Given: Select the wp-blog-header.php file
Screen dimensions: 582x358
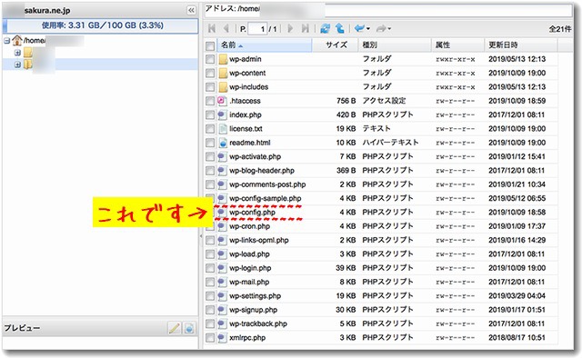Looking at the screenshot, I should tap(262, 171).
